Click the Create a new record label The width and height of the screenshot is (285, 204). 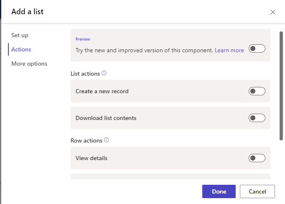(102, 91)
